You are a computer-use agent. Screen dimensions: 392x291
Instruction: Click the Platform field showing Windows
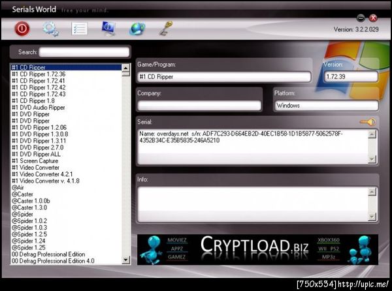(x=327, y=106)
